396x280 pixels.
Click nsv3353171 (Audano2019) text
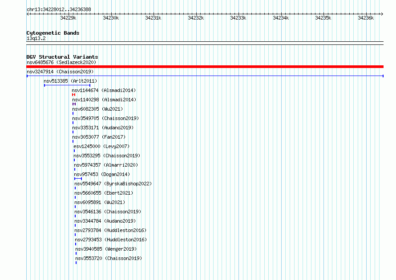coord(103,128)
